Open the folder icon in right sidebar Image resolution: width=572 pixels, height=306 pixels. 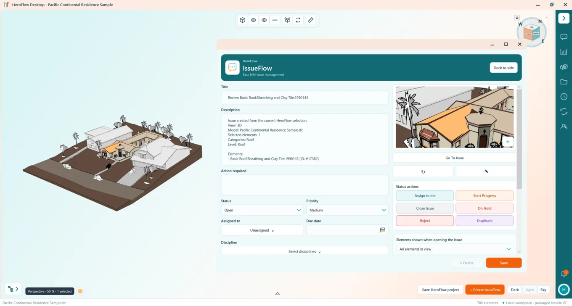564,82
